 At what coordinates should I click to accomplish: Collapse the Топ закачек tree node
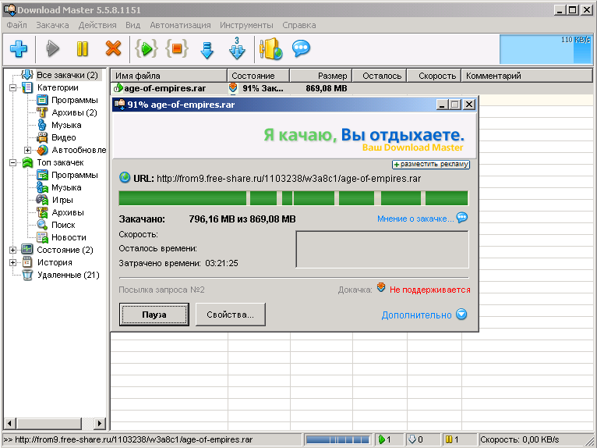point(13,163)
